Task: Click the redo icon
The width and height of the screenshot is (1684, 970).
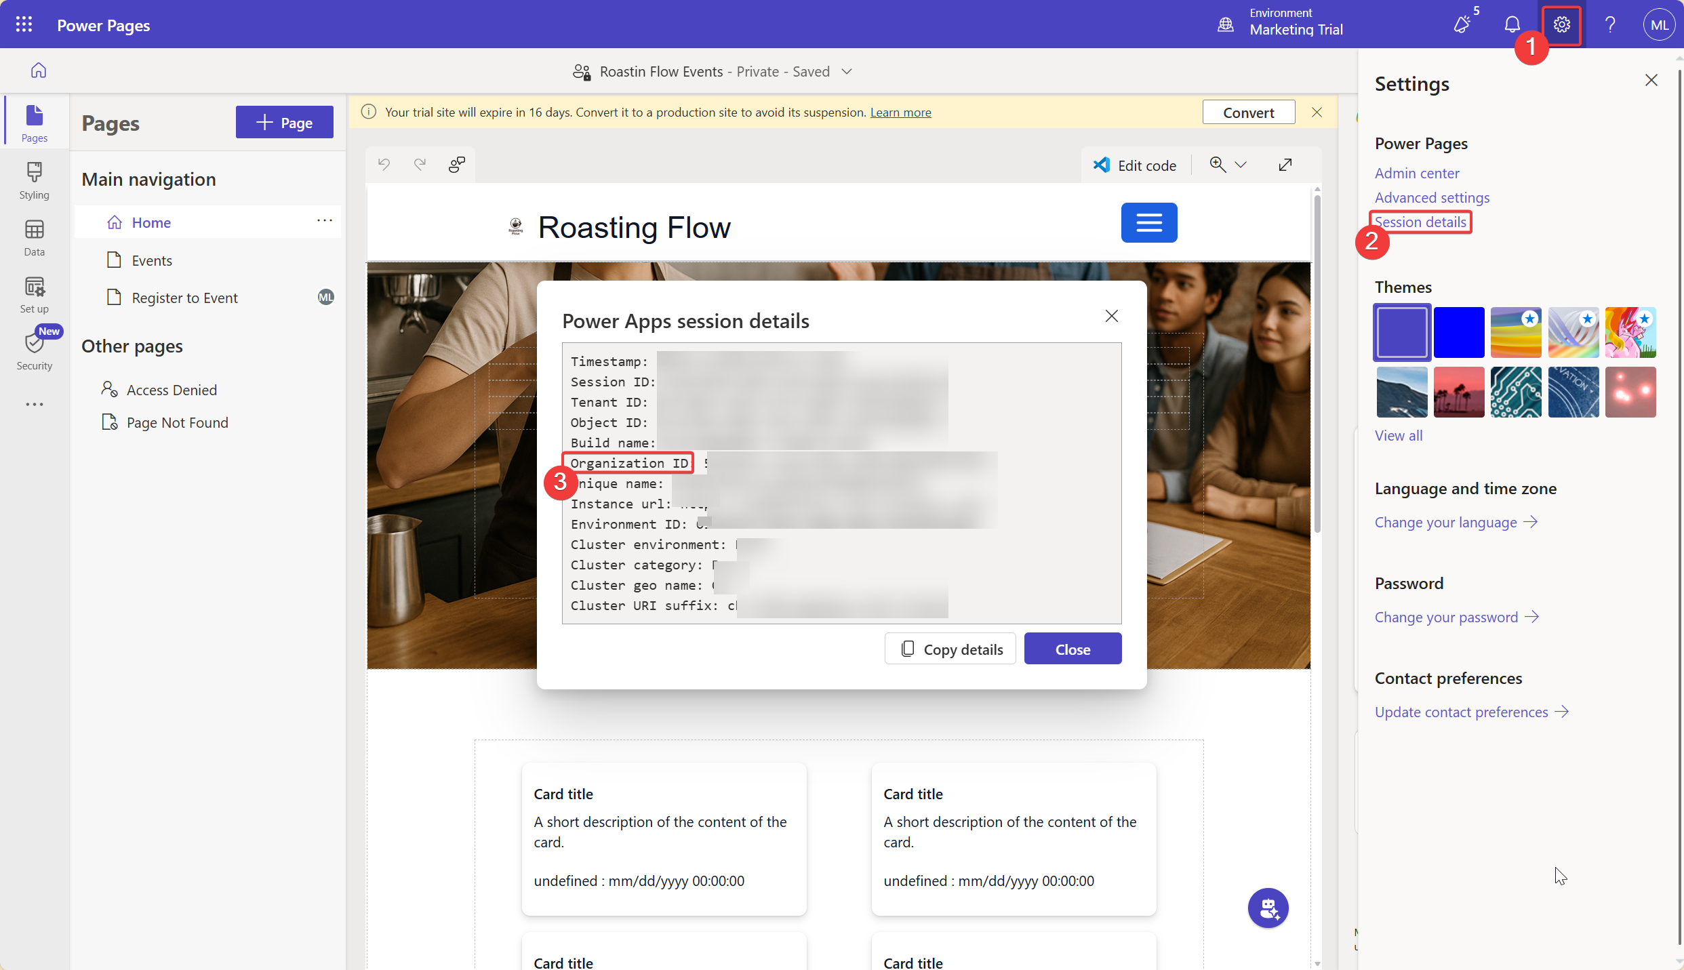Action: coord(420,164)
